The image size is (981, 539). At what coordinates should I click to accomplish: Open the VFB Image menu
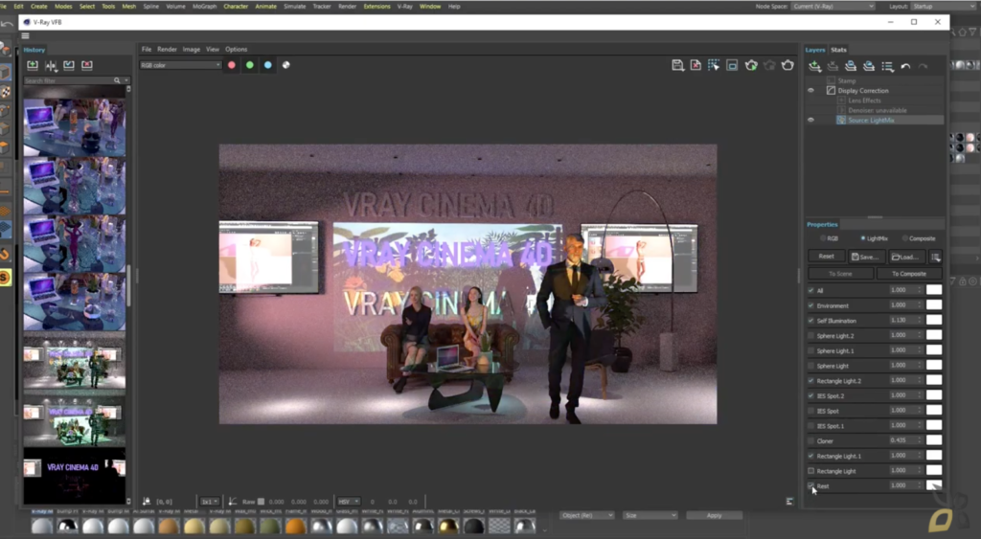[192, 50]
